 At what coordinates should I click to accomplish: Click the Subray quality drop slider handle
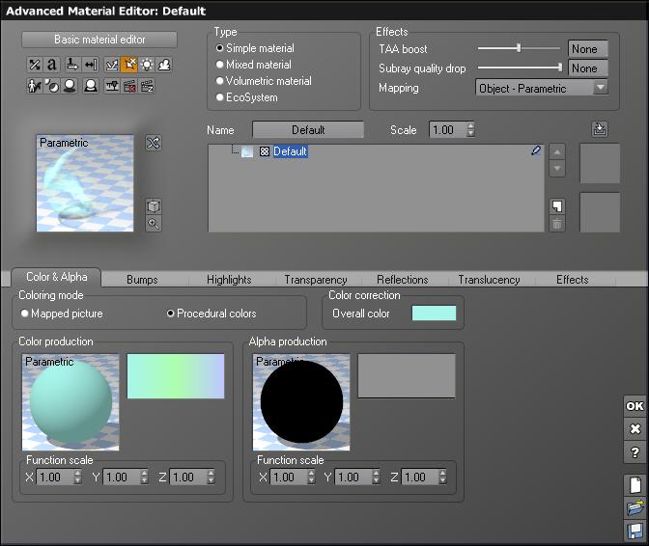(560, 67)
